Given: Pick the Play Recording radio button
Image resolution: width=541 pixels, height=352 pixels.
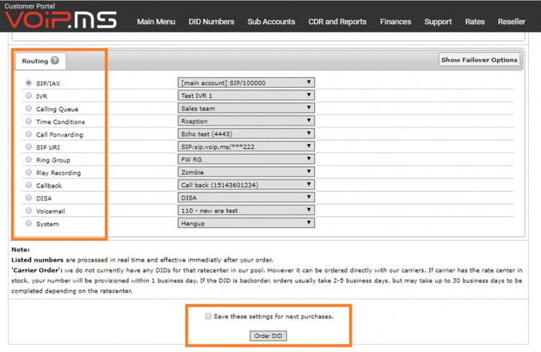Looking at the screenshot, I should tap(29, 172).
